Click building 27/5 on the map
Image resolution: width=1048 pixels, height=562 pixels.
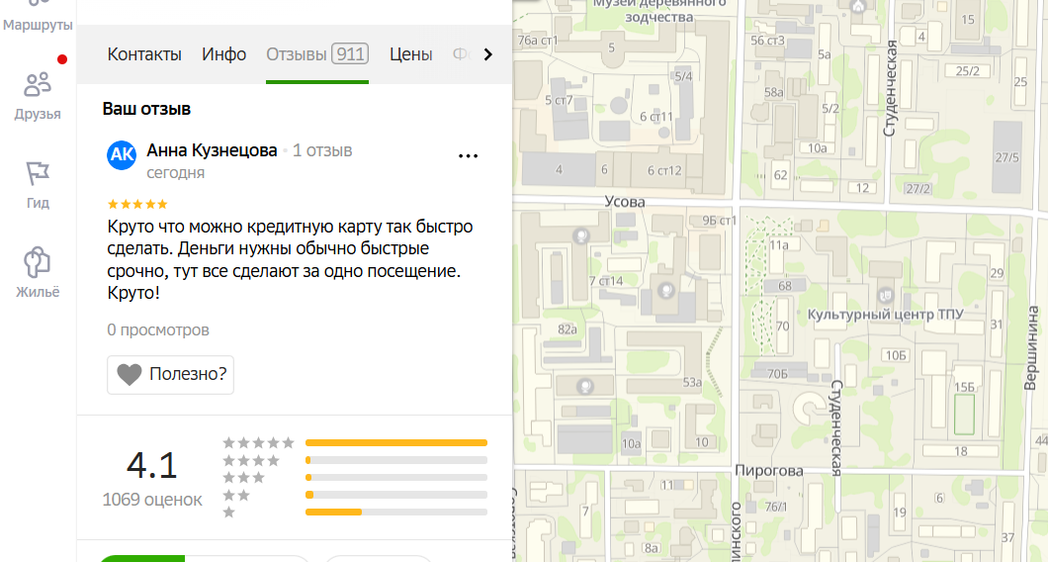(x=1006, y=158)
